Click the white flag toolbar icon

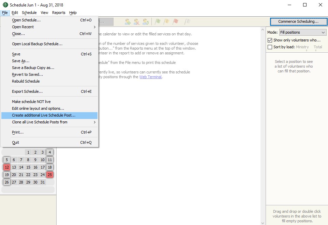[x=187, y=22]
